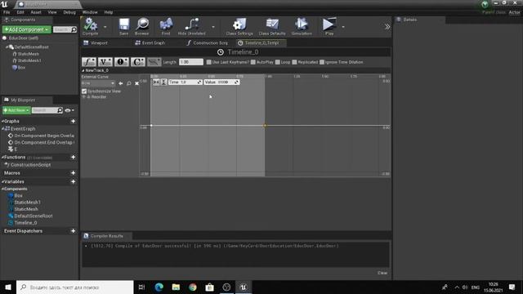The height and width of the screenshot is (294, 523).
Task: Add an event track to timeline
Action: (x=122, y=62)
